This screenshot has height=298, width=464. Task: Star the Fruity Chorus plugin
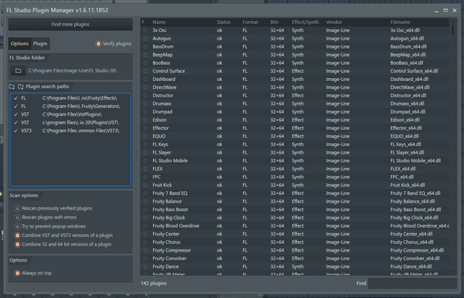tap(145, 242)
